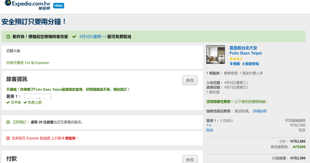Click the 您將可獲得 144 點 Expedia+ text
Screen dimensions: 310x163
(x=28, y=63)
